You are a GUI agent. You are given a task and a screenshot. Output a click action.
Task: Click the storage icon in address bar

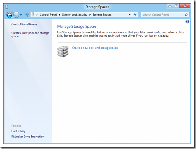tap(33, 15)
